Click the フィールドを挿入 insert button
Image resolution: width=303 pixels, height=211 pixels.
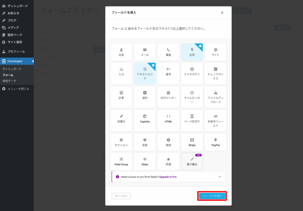[212, 196]
